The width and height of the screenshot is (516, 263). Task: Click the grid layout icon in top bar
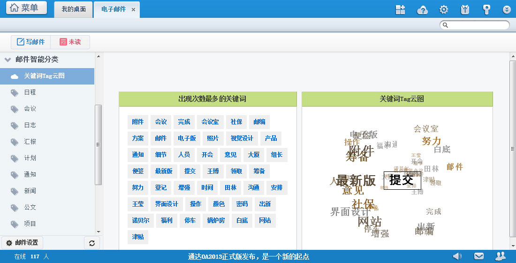click(x=400, y=9)
